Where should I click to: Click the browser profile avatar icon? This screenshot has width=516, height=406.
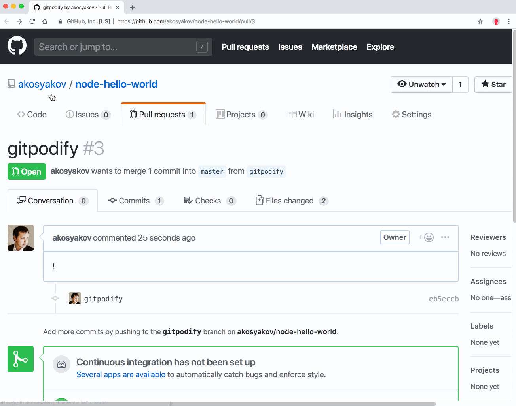[496, 21]
